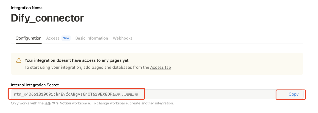Switch to the Access tab

tap(53, 38)
